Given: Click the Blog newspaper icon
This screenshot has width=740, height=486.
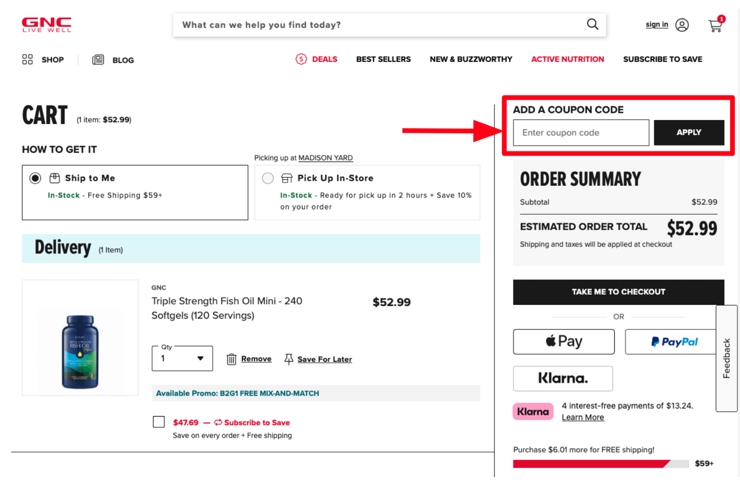Looking at the screenshot, I should 98,60.
